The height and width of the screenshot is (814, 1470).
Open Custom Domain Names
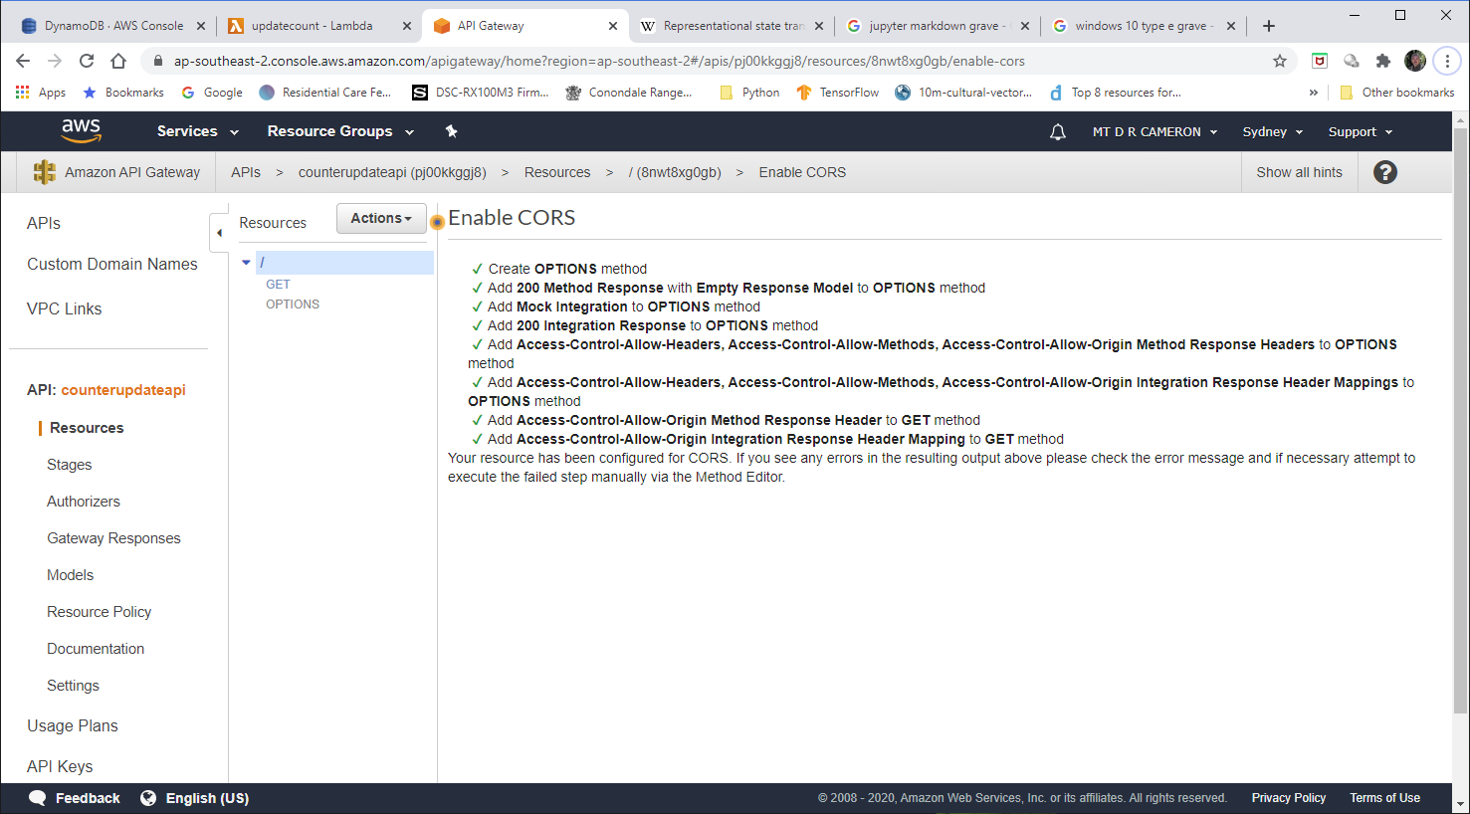pyautogui.click(x=112, y=264)
